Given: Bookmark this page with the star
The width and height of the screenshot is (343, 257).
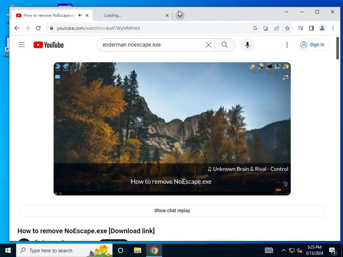Looking at the screenshot, I should (287, 28).
